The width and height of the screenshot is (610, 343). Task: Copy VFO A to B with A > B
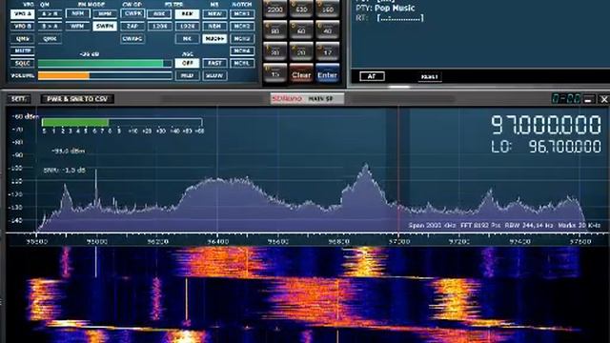click(50, 14)
